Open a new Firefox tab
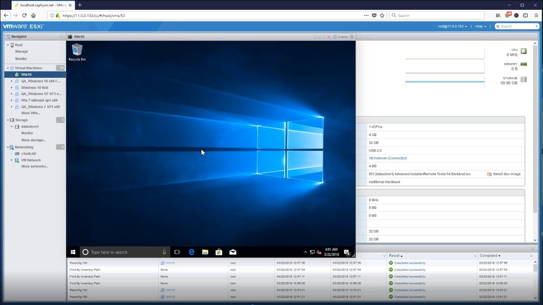Screen dimensions: 543x305 [80, 5]
